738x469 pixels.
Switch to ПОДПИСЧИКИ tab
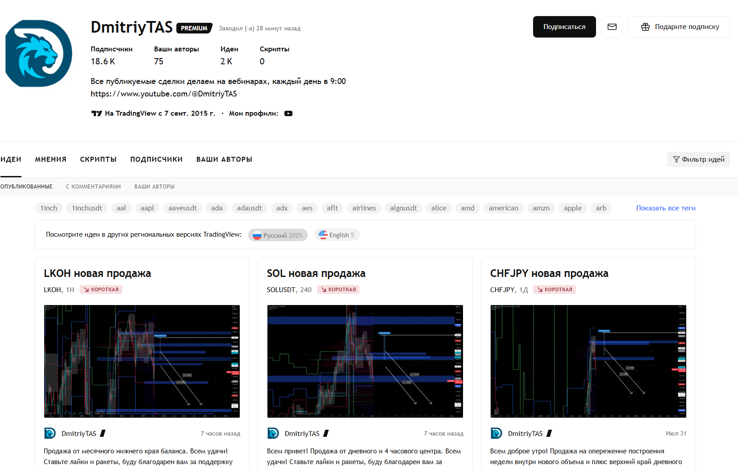(156, 159)
